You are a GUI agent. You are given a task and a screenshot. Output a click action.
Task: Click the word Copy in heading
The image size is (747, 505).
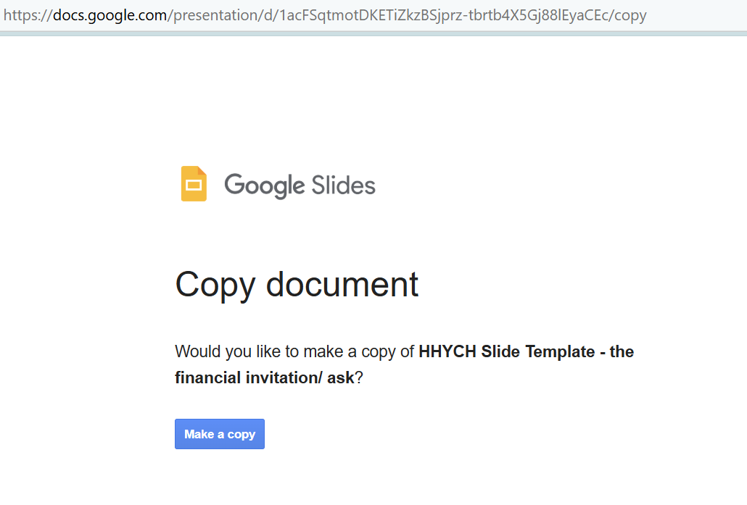pyautogui.click(x=215, y=284)
